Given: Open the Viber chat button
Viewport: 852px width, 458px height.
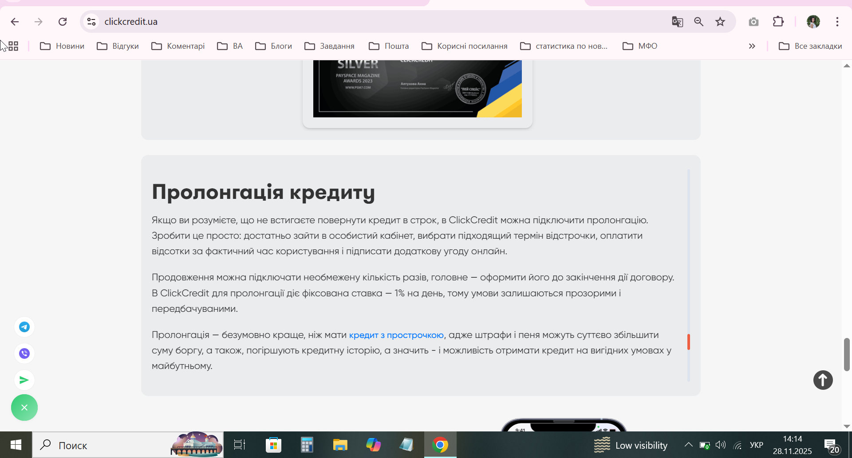Looking at the screenshot, I should point(24,353).
